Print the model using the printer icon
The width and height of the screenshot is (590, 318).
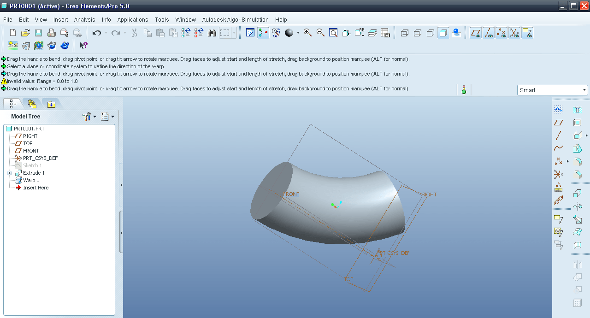pyautogui.click(x=52, y=33)
